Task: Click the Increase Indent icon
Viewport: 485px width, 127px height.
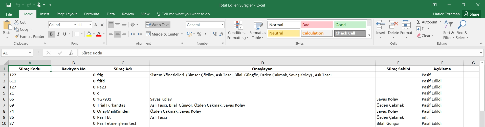Action: [140, 34]
